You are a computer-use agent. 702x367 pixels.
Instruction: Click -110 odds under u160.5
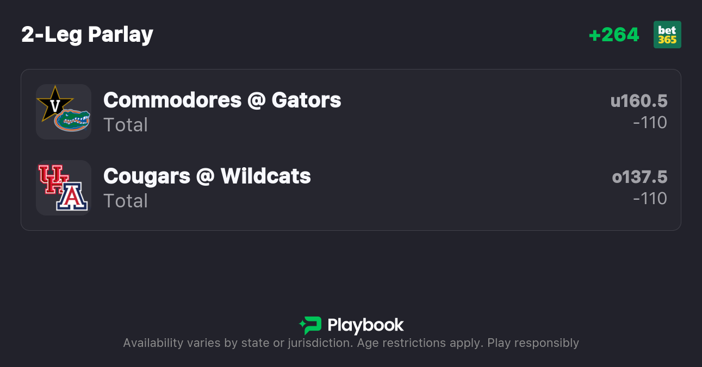650,123
